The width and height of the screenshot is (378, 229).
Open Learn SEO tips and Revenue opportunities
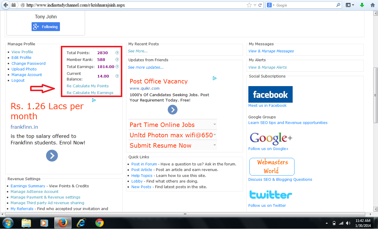click(288, 122)
